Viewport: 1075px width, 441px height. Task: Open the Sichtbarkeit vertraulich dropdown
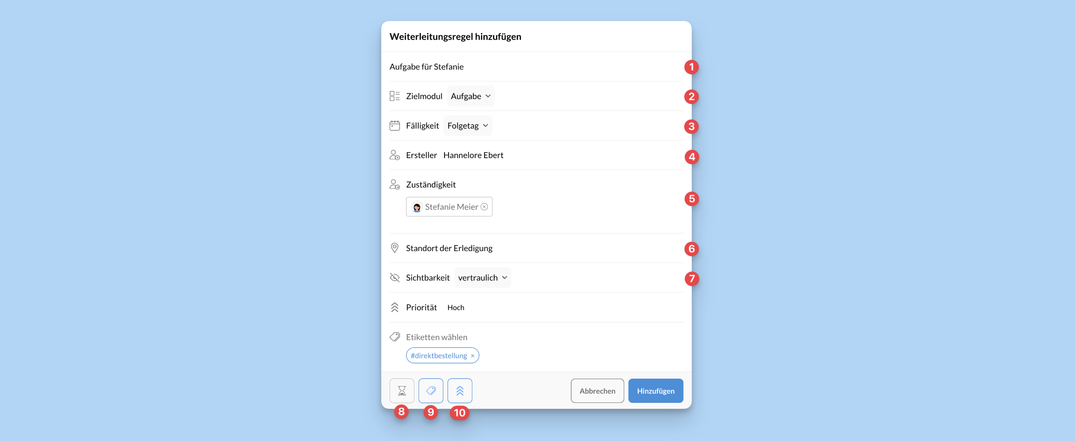point(482,277)
